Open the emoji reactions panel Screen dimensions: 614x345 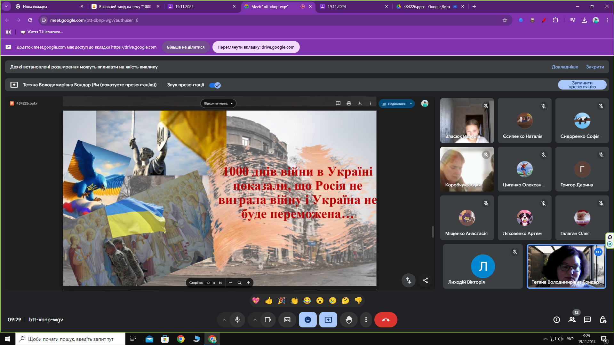[x=308, y=319]
